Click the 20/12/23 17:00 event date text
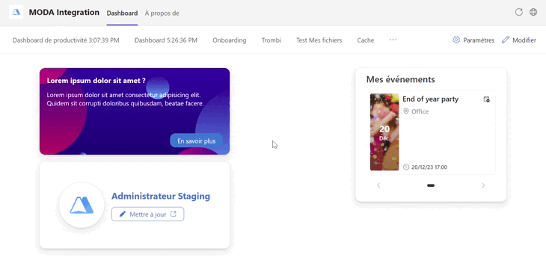546x275 pixels. pyautogui.click(x=429, y=167)
